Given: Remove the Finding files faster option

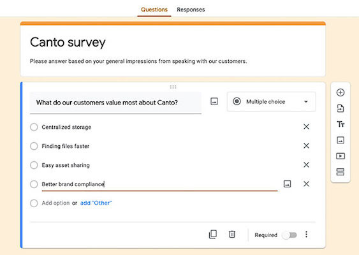Looking at the screenshot, I should pos(306,145).
